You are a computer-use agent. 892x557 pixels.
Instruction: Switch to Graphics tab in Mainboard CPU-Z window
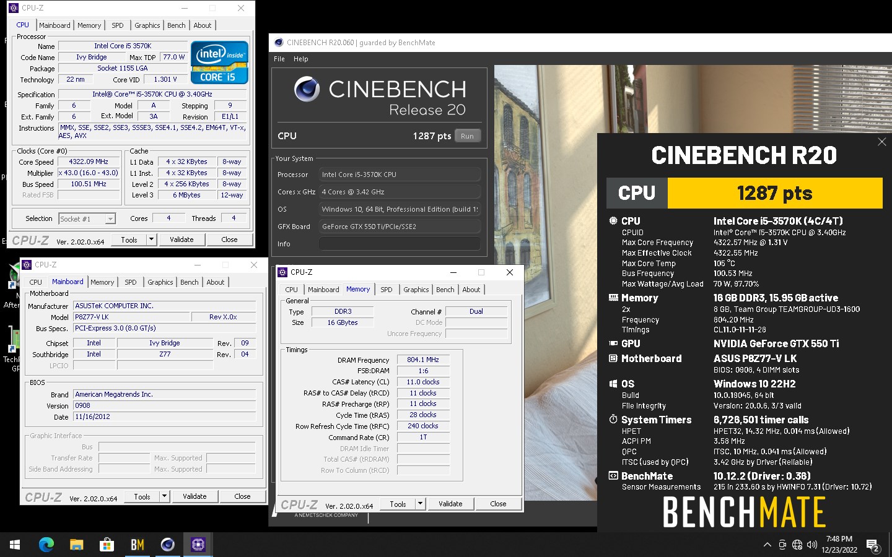click(160, 282)
